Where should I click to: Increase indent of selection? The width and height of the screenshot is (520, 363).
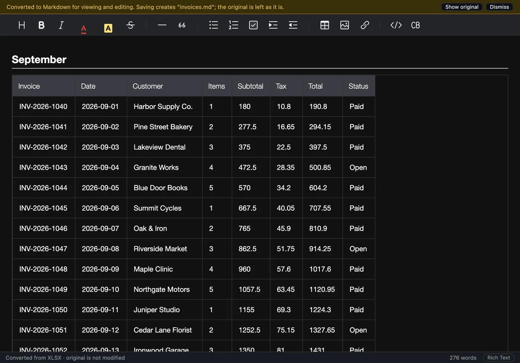[x=273, y=25]
